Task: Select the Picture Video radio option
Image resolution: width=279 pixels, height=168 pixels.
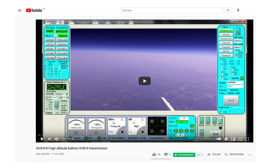Action: tap(47, 102)
